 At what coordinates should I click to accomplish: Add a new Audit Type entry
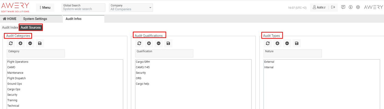coord(277,43)
